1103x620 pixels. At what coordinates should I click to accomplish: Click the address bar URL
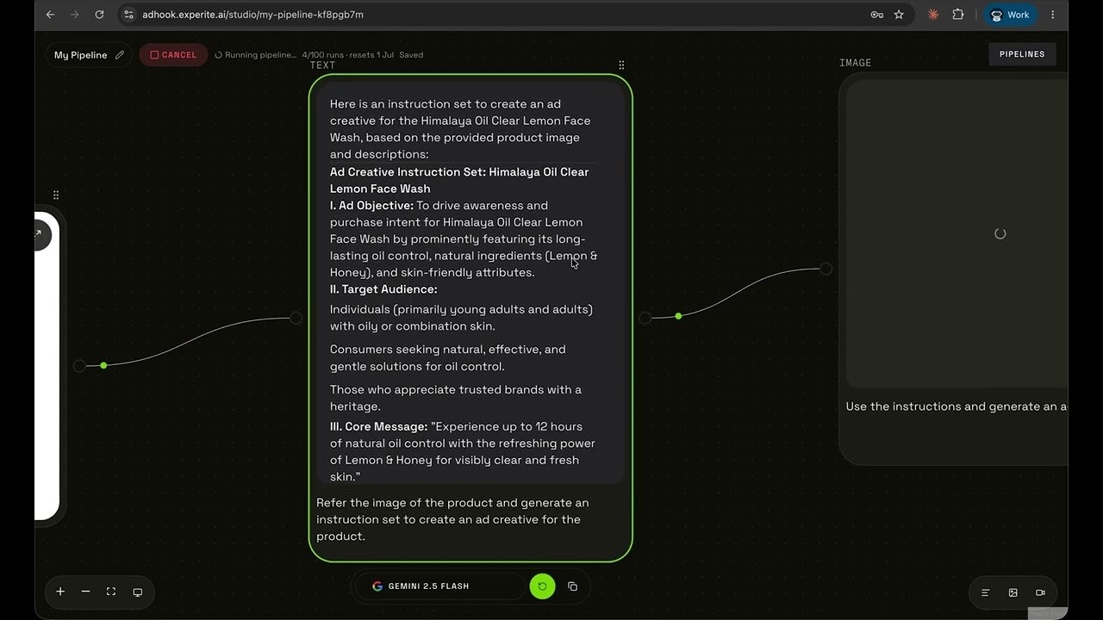pos(252,15)
